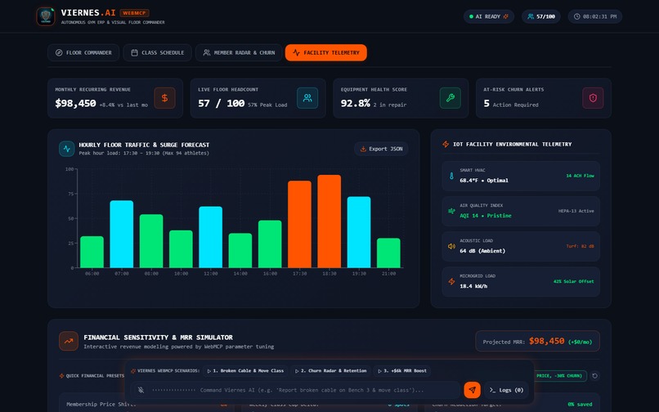The height and width of the screenshot is (412, 659).
Task: Click the Viernes.AI shield logo
Action: coord(46,16)
